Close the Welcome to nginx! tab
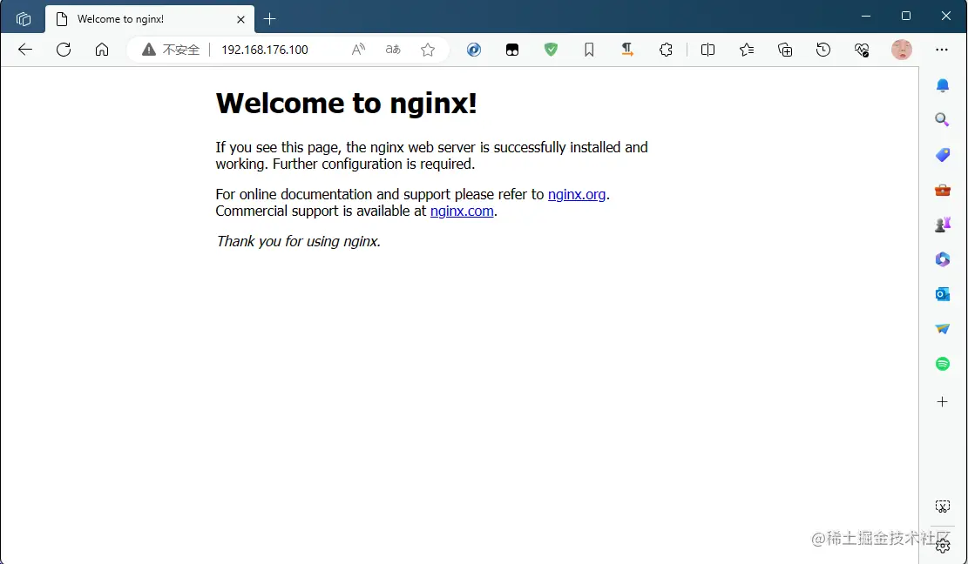 tap(240, 19)
